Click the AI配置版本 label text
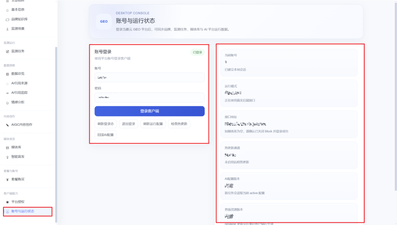Image resolution: width=397 pixels, height=225 pixels. click(x=232, y=179)
